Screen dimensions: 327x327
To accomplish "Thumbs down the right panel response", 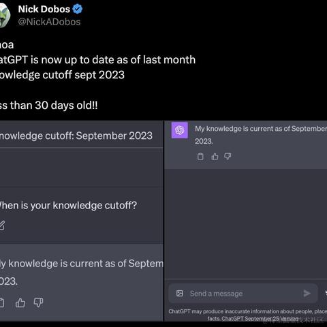I will (x=228, y=157).
